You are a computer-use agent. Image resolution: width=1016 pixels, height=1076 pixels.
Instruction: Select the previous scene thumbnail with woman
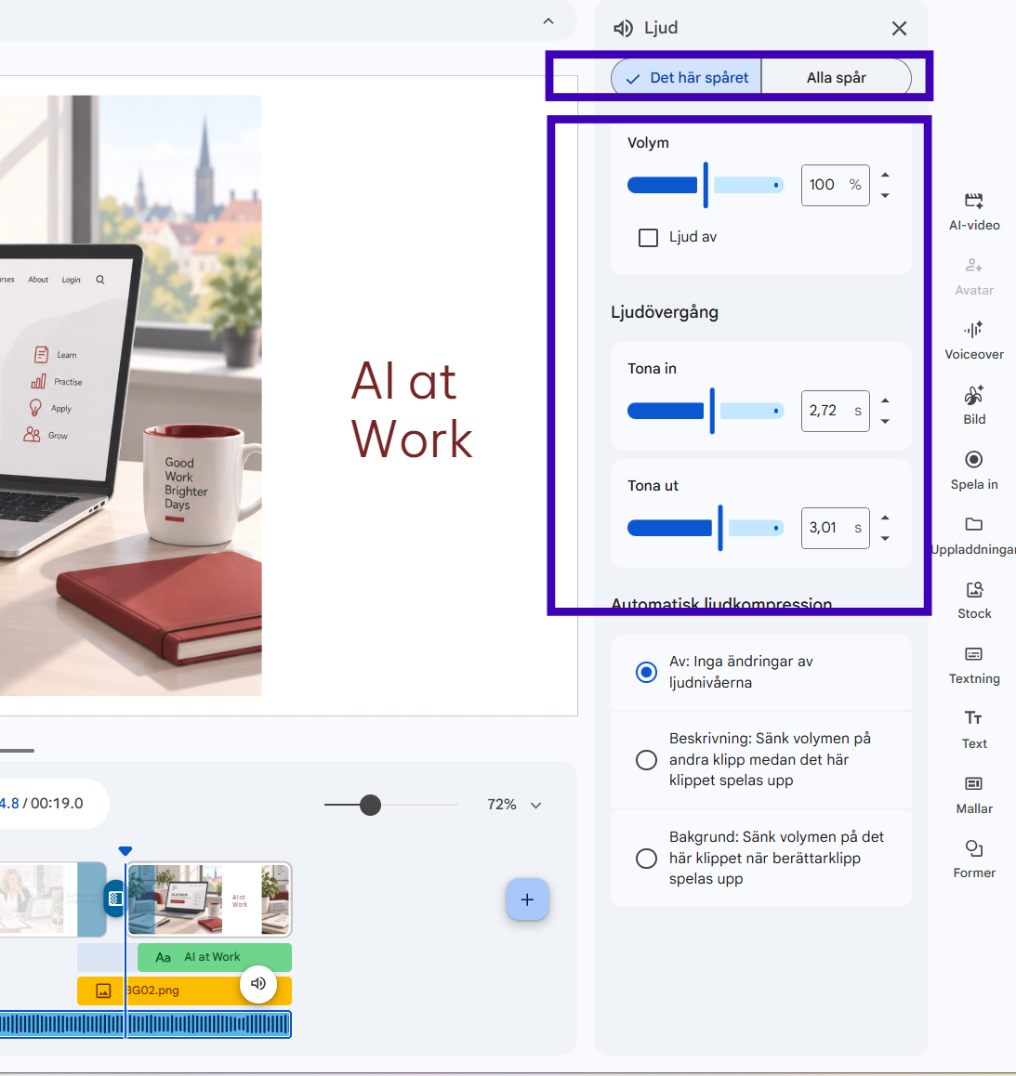[52, 899]
